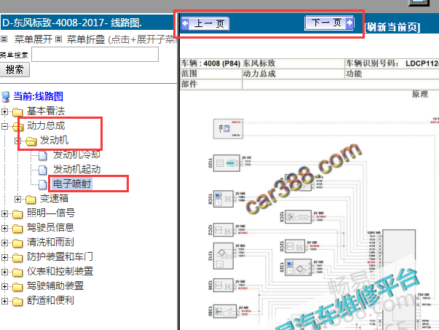439x330 pixels.
Task: Click the document icon of 电子喷射
Action: point(42,184)
